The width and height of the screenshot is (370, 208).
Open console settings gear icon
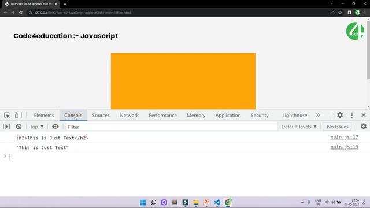coord(364,127)
